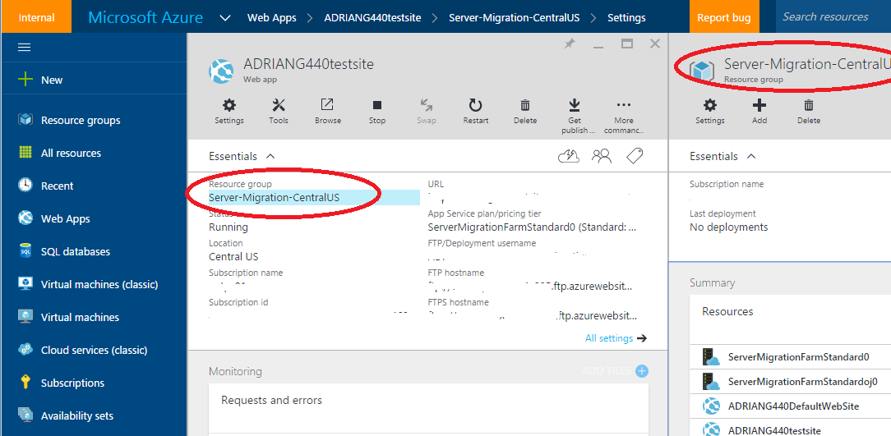The width and height of the screenshot is (891, 436).
Task: Open Recent clock icon in sidebar
Action: coord(25,186)
